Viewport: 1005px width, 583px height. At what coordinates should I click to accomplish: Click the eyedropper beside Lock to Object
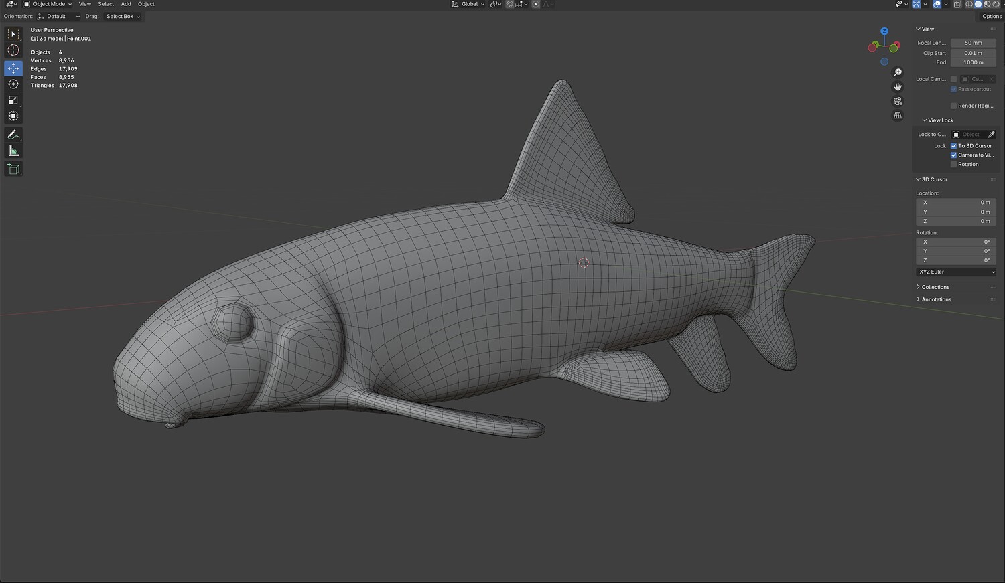(991, 135)
